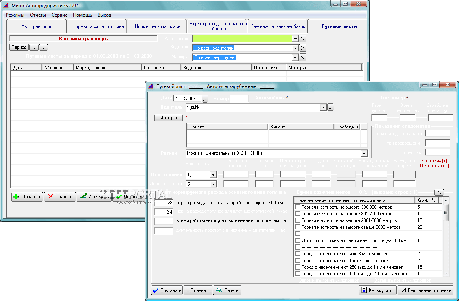Screen dimensions: 459x301
Task: Click heater norm field showing 2,4
Action: tap(164, 212)
